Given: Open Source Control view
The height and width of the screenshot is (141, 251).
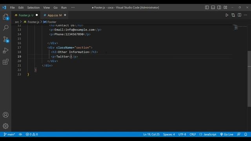Looking at the screenshot, I should 6,39.
